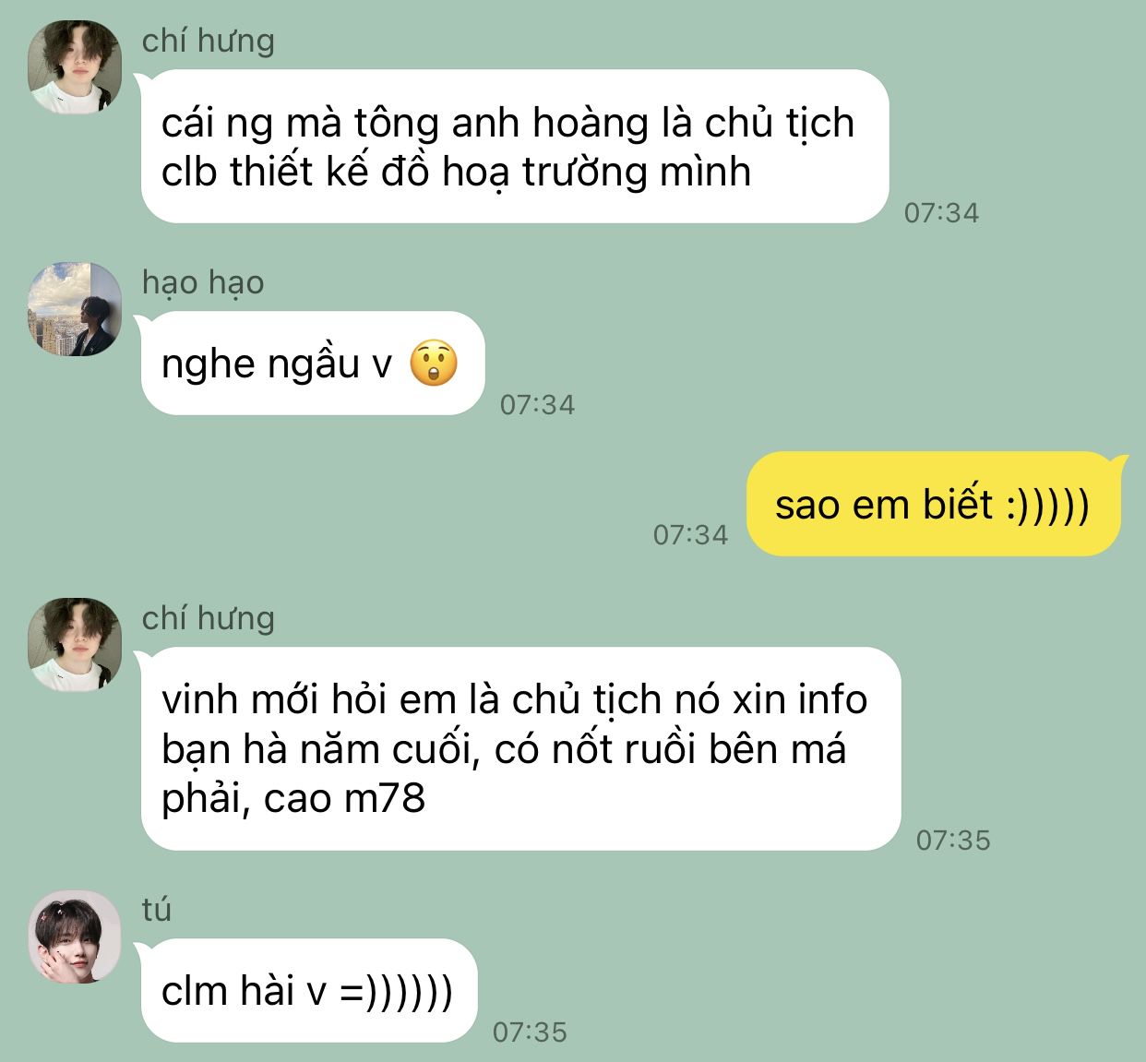Click sender name 'hạo hạo'
1146x1062 pixels.
[203, 282]
